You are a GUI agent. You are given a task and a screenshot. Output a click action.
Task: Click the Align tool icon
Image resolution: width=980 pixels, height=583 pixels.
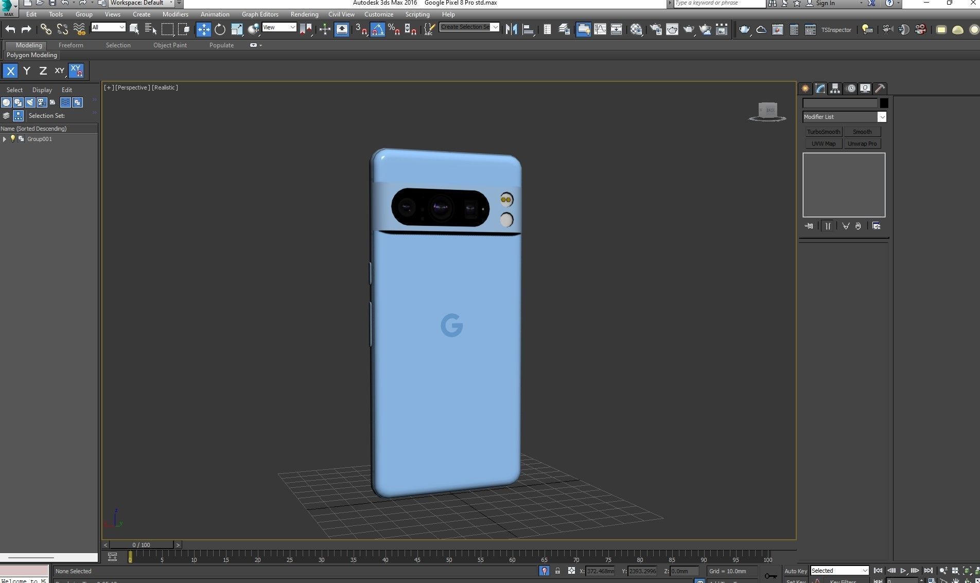528,29
